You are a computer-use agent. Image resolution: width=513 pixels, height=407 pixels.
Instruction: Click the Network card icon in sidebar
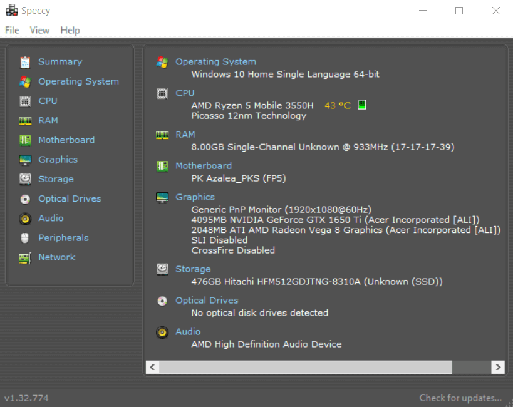pyautogui.click(x=25, y=258)
